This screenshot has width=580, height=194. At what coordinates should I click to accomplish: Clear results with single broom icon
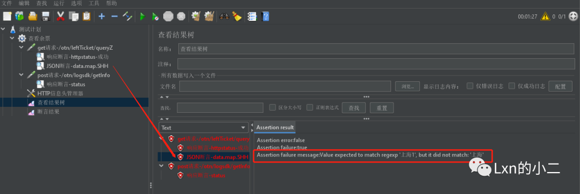coord(195,16)
